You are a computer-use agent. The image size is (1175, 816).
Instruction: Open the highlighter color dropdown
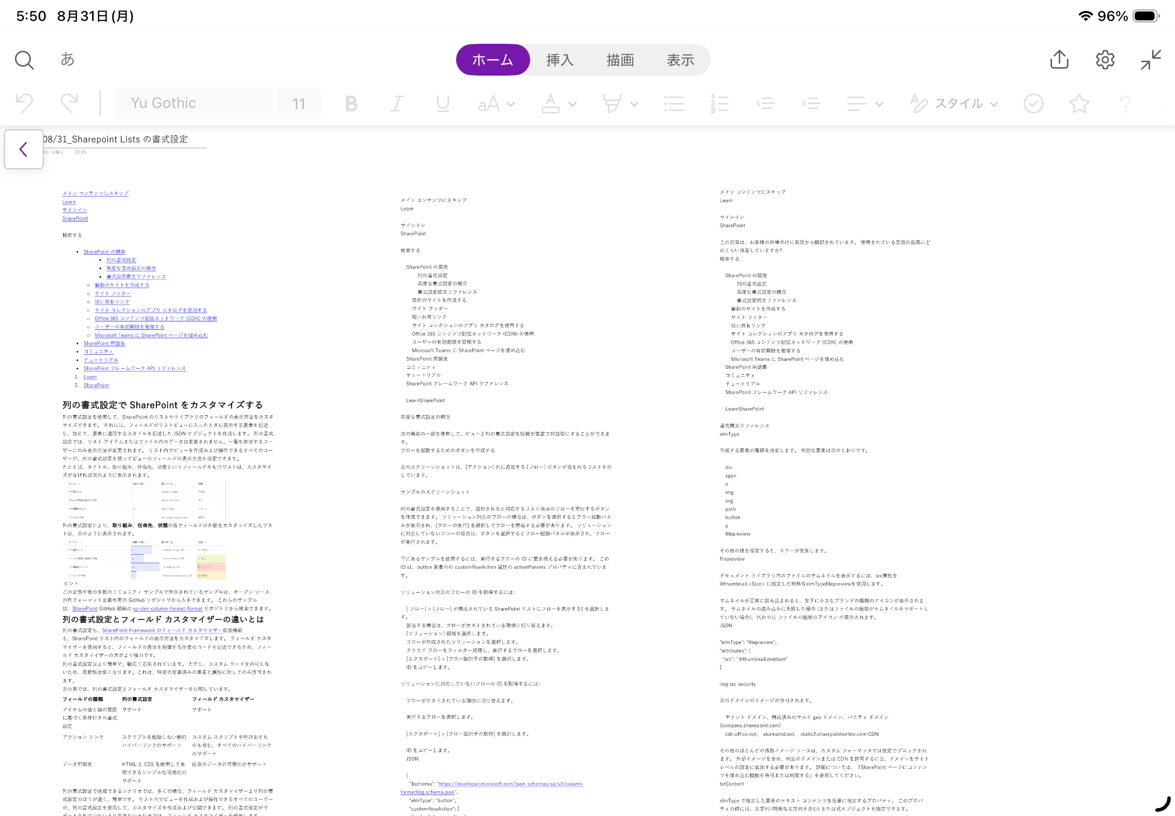click(620, 104)
